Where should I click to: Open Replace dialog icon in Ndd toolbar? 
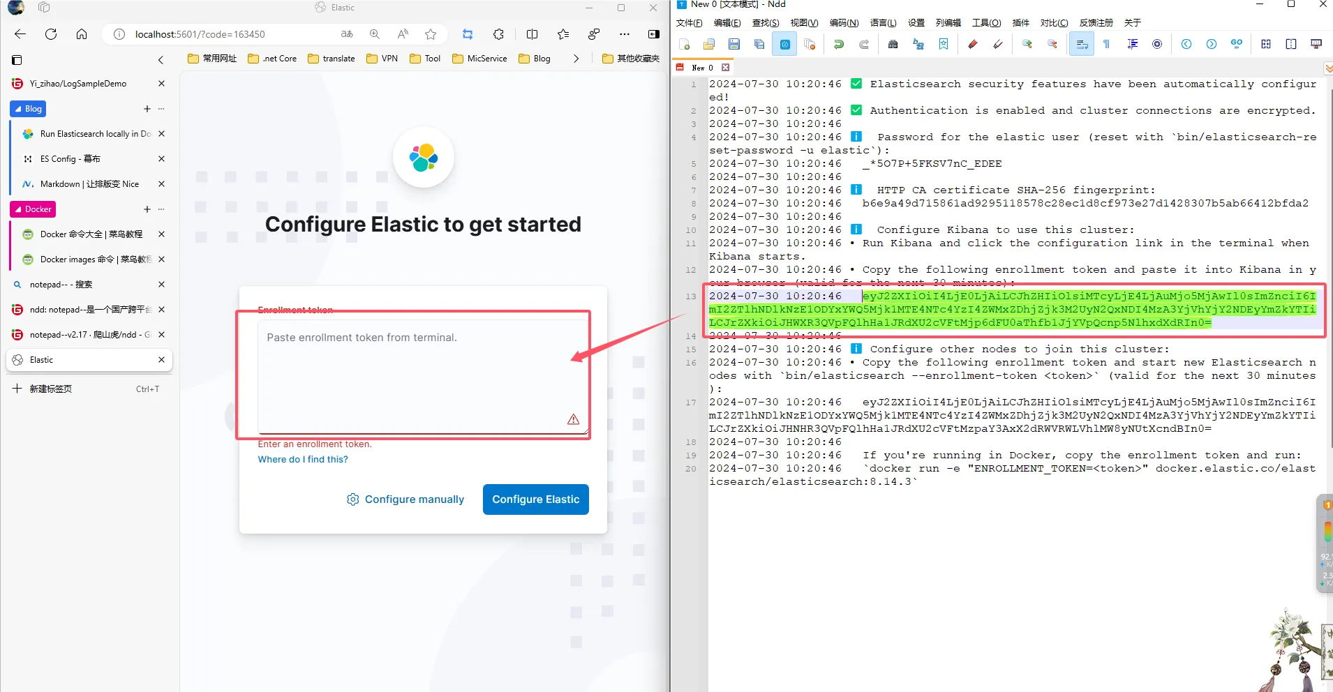click(x=918, y=44)
